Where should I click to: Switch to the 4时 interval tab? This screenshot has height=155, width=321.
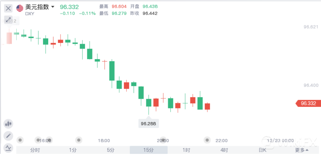tap(224, 150)
